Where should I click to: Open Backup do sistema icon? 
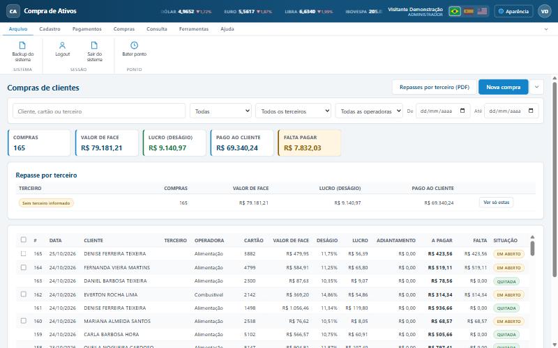pyautogui.click(x=22, y=45)
